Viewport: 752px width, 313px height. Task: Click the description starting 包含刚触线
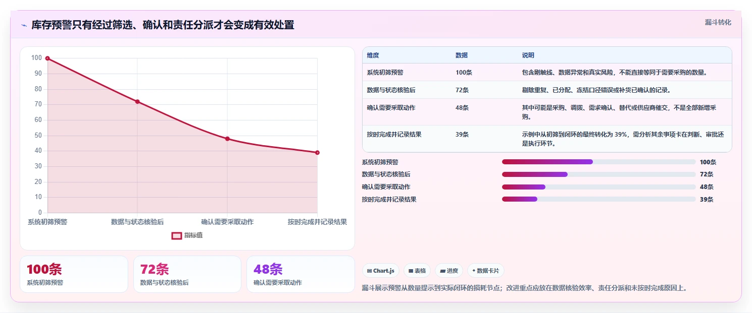pyautogui.click(x=615, y=73)
